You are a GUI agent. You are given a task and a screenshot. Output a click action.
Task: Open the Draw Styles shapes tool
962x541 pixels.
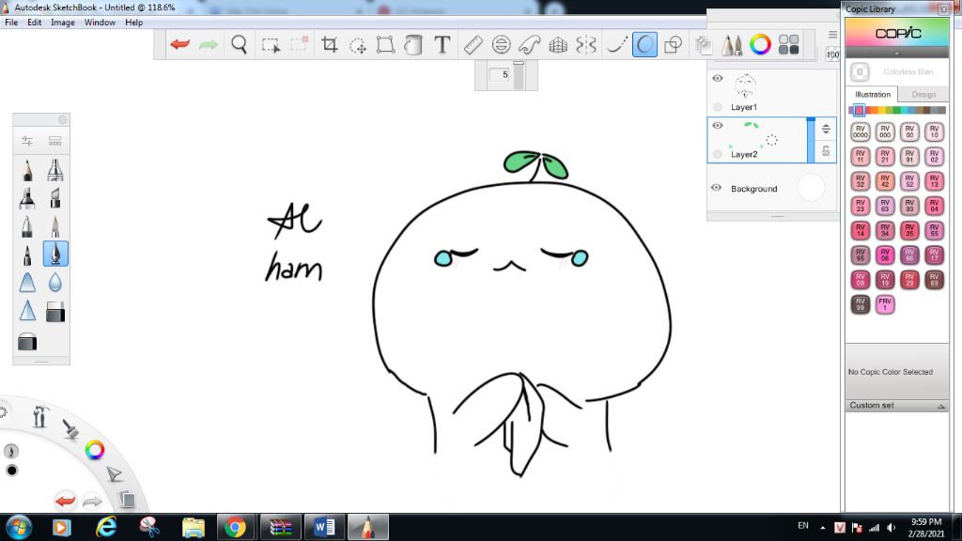(674, 44)
